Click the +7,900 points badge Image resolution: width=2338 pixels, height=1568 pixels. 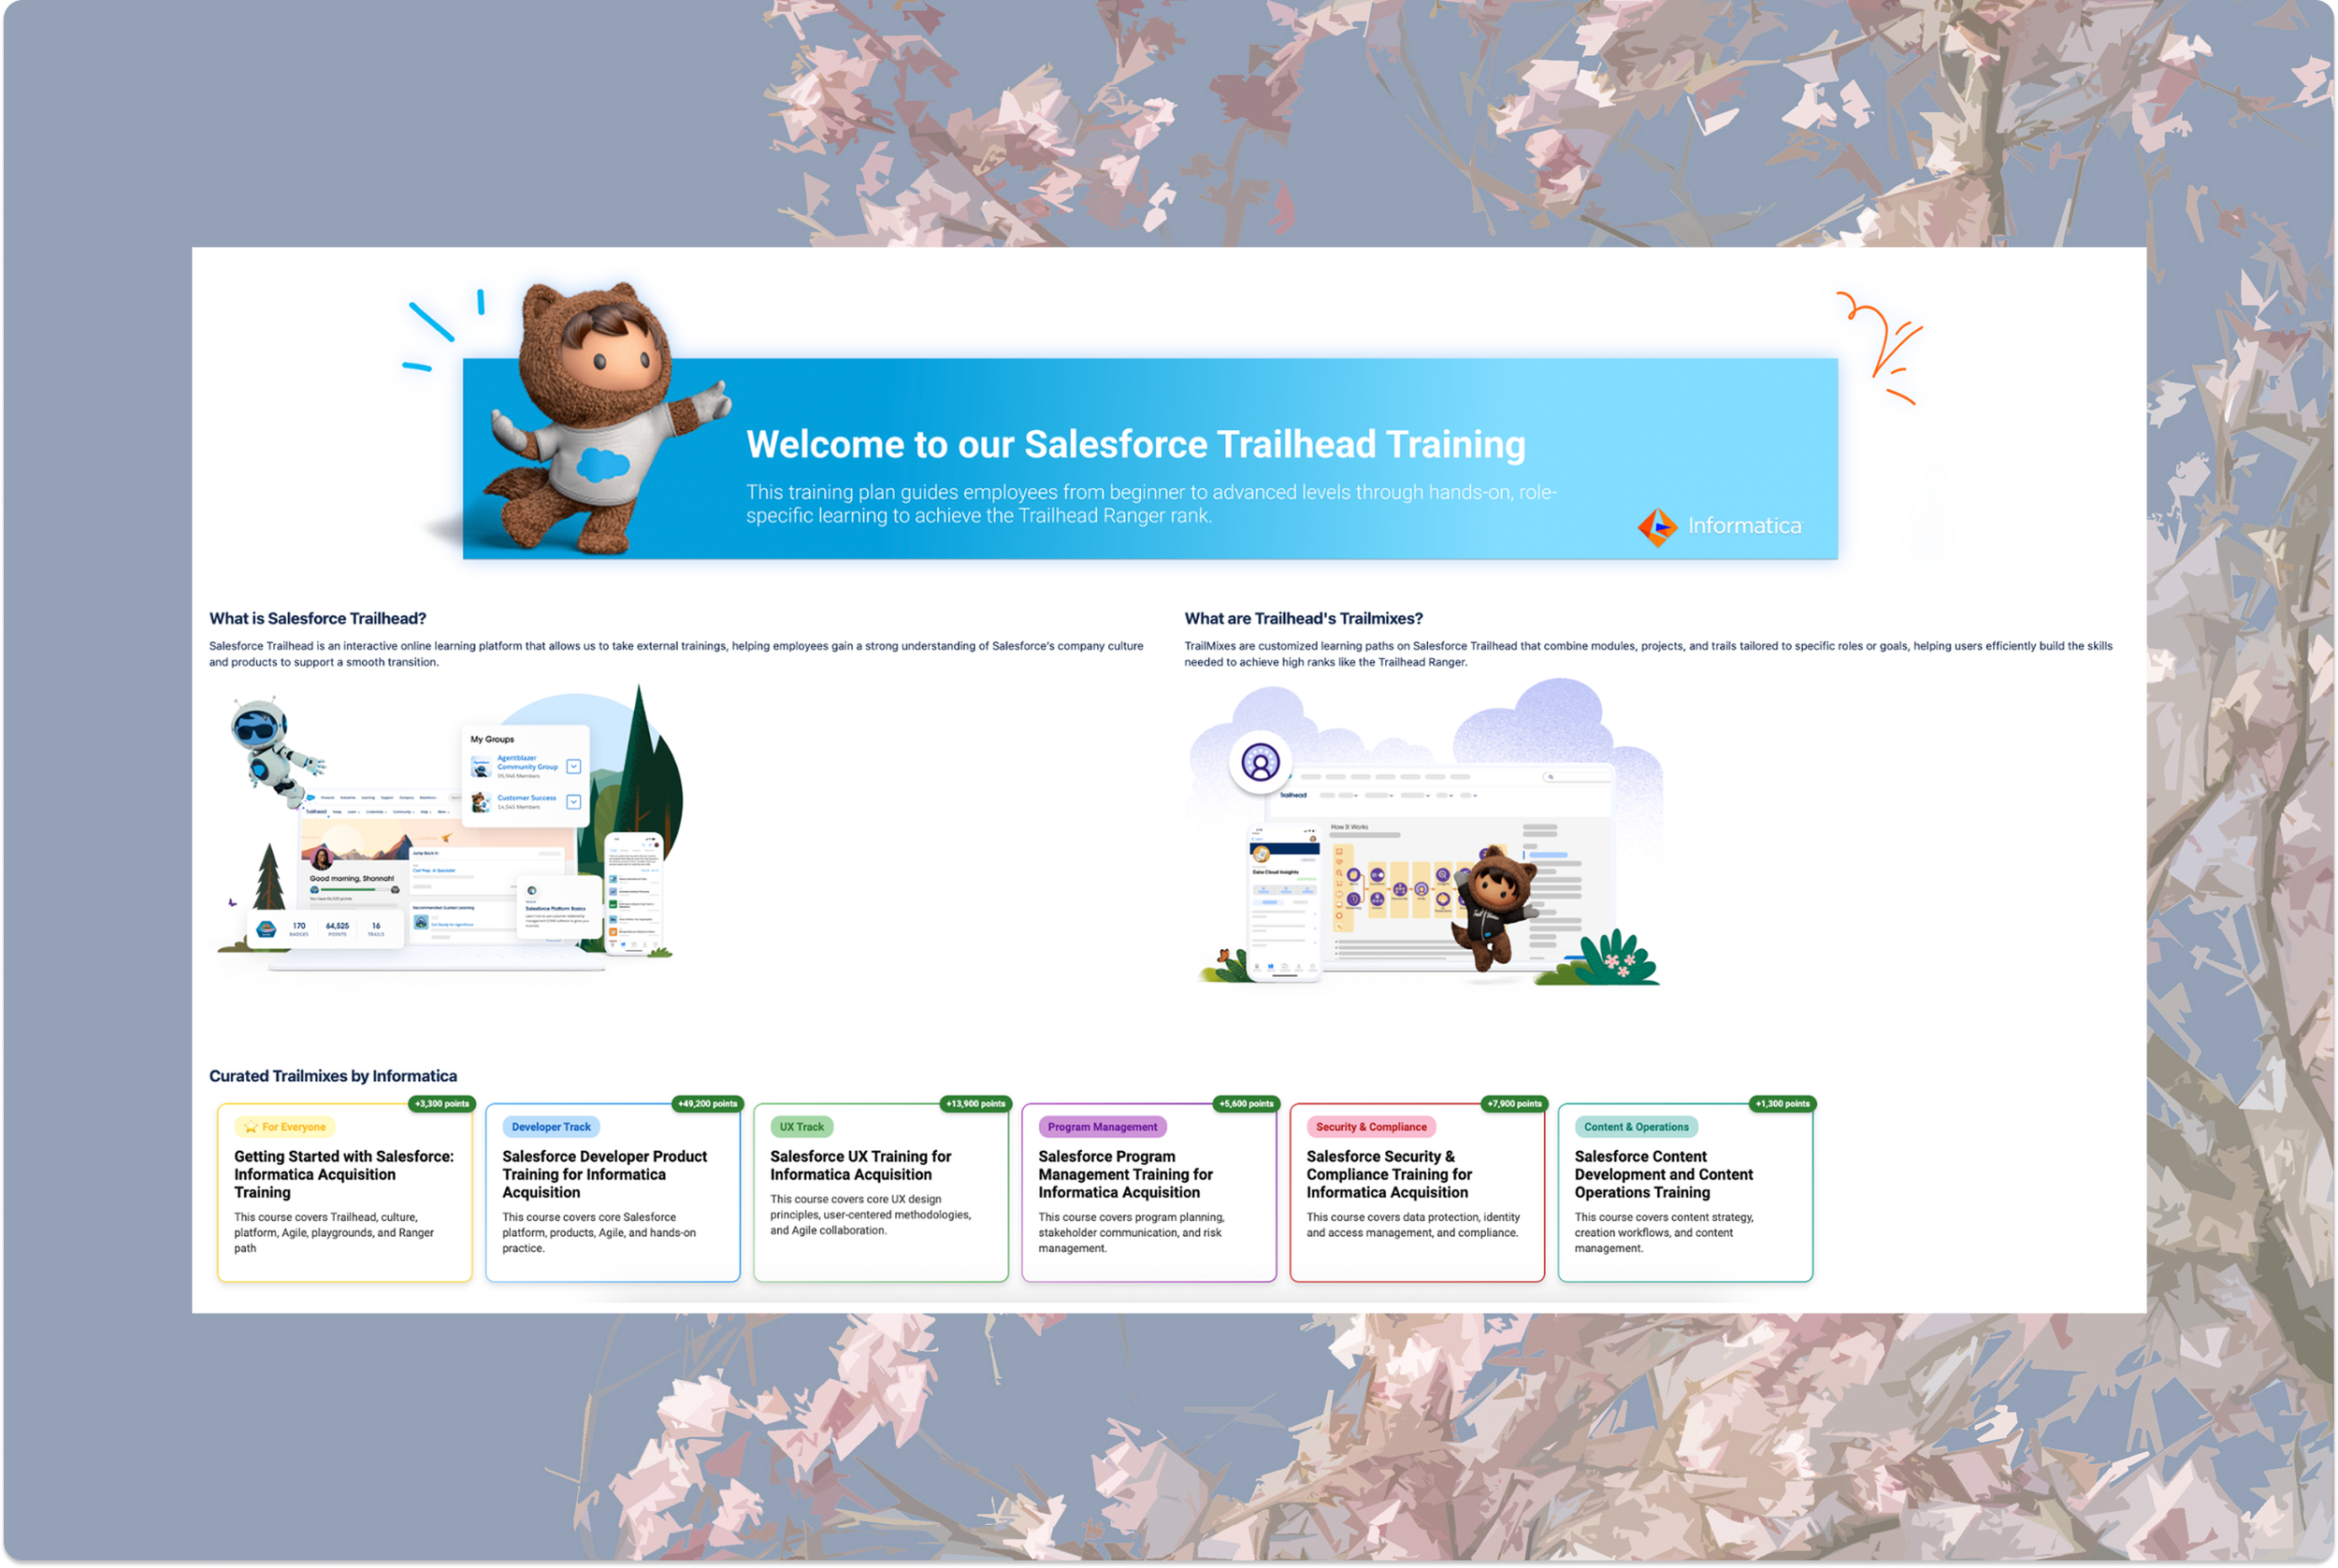(1514, 1104)
